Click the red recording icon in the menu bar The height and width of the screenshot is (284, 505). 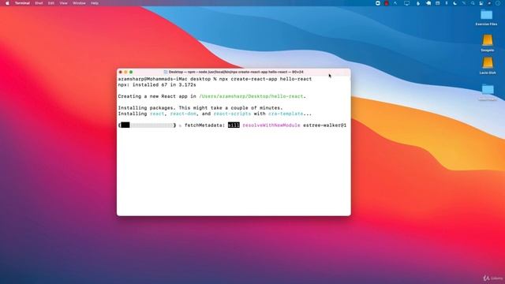(x=387, y=3)
